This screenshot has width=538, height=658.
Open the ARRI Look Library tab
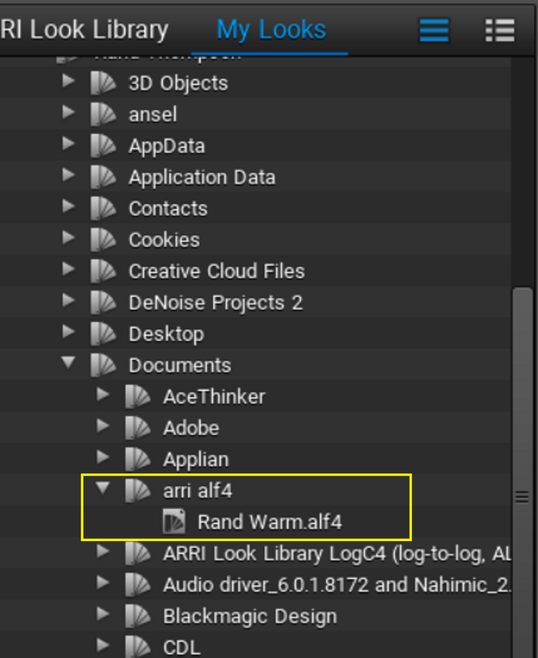[84, 30]
